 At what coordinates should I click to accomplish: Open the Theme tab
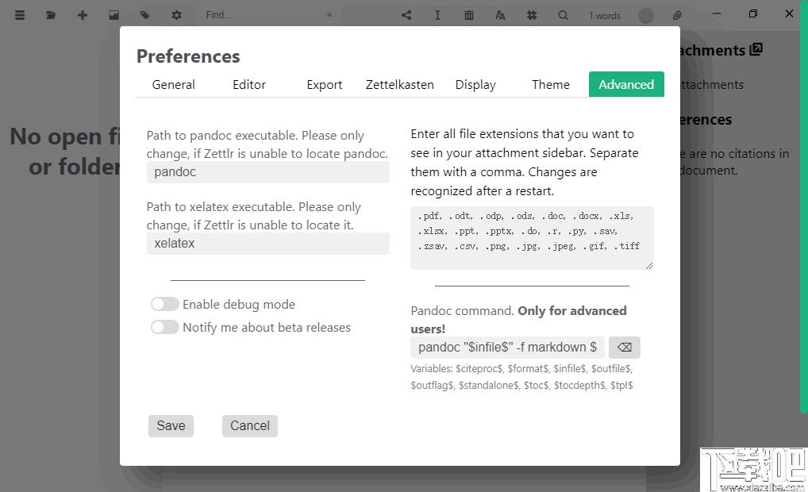pos(551,84)
